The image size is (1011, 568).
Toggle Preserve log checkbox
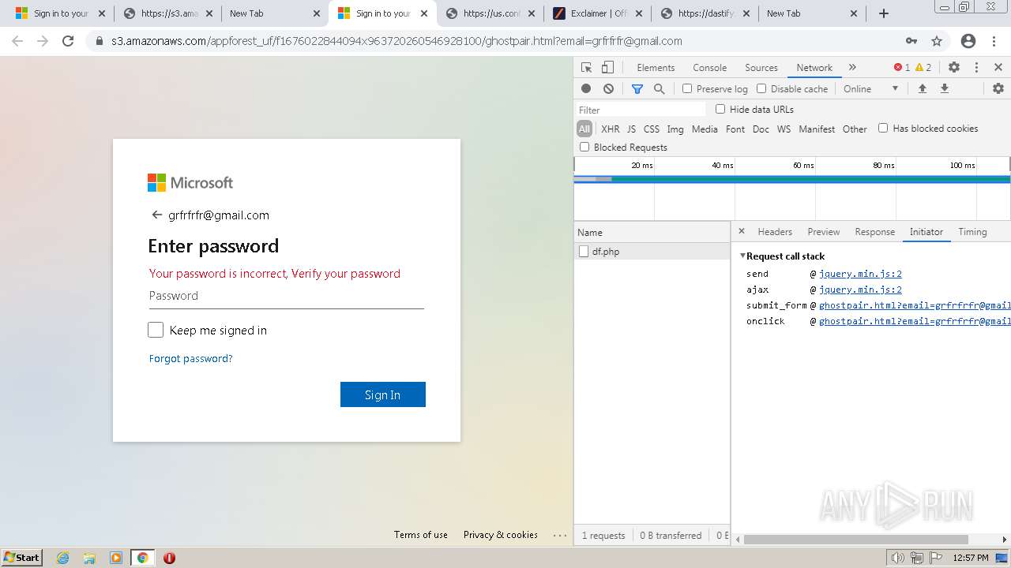pyautogui.click(x=687, y=88)
